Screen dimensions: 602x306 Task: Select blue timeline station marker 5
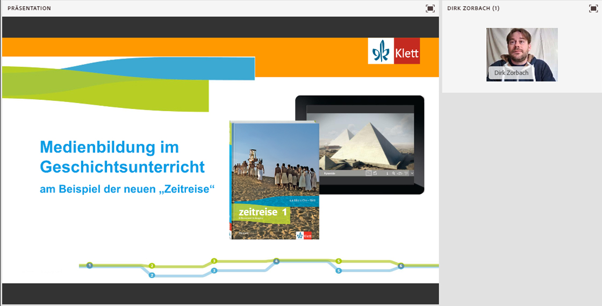tap(338, 271)
